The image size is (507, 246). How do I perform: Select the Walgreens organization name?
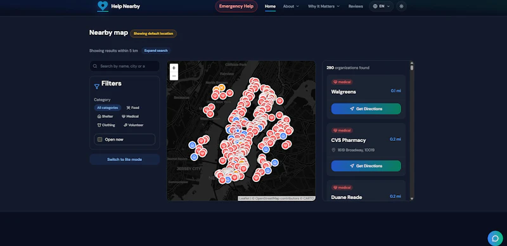343,92
